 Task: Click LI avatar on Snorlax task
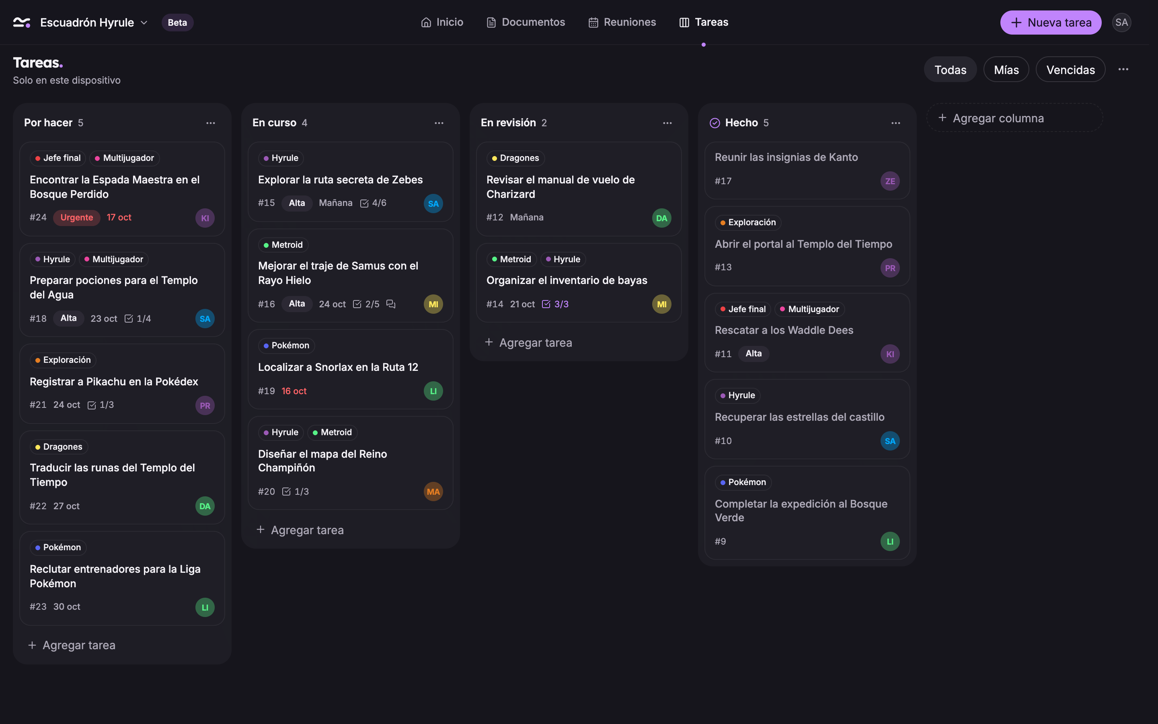pos(433,391)
